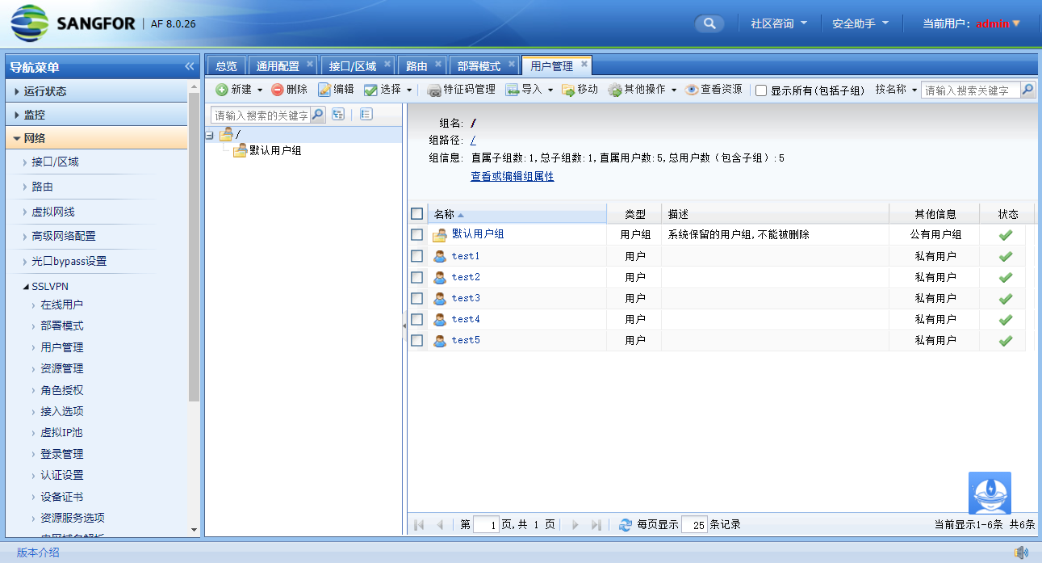Image resolution: width=1042 pixels, height=563 pixels.
Task: Open the 其他操作 dropdown menu
Action: pyautogui.click(x=642, y=90)
